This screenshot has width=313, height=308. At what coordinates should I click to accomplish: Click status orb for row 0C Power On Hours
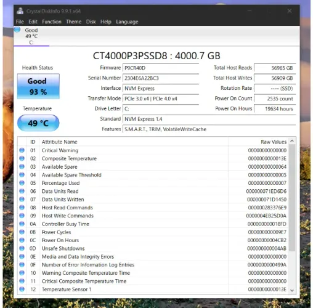(22, 240)
